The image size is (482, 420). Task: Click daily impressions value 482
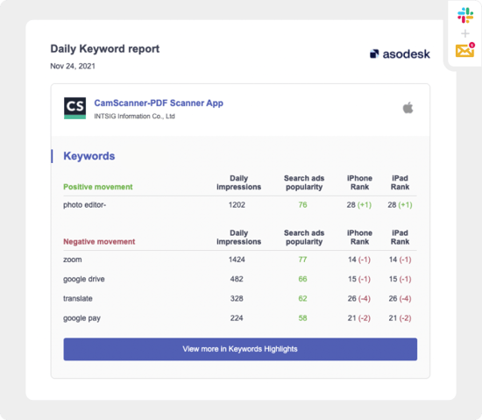tap(237, 279)
